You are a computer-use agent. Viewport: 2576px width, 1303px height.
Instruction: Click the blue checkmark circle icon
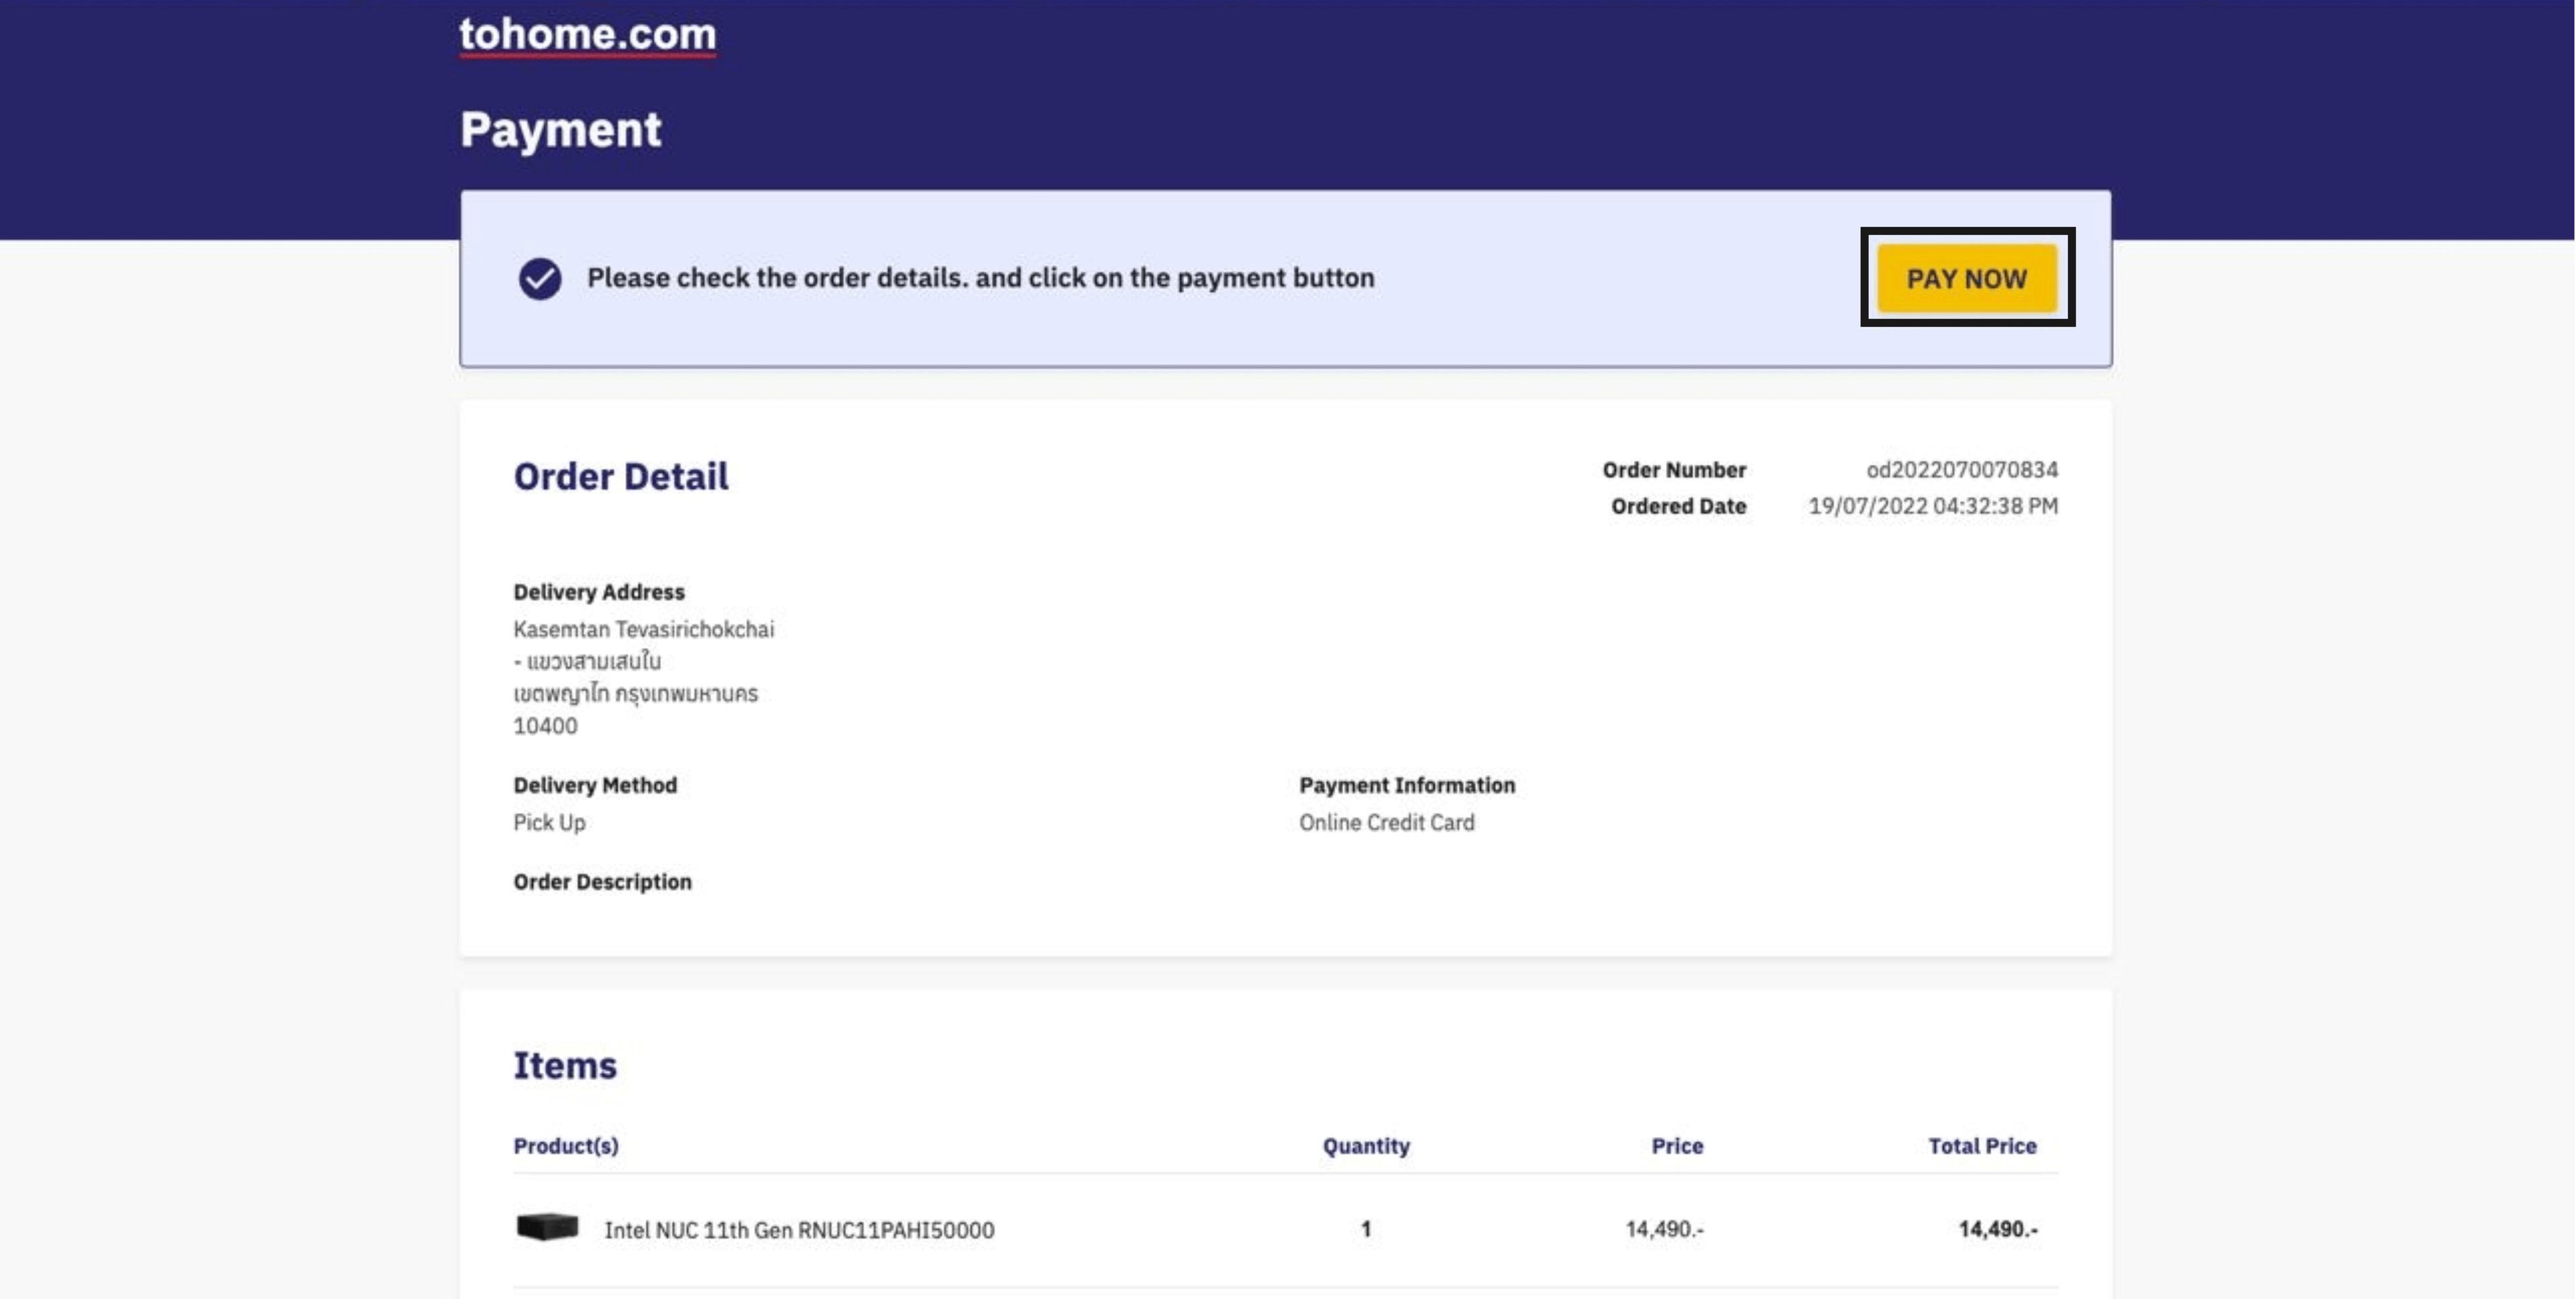539,278
